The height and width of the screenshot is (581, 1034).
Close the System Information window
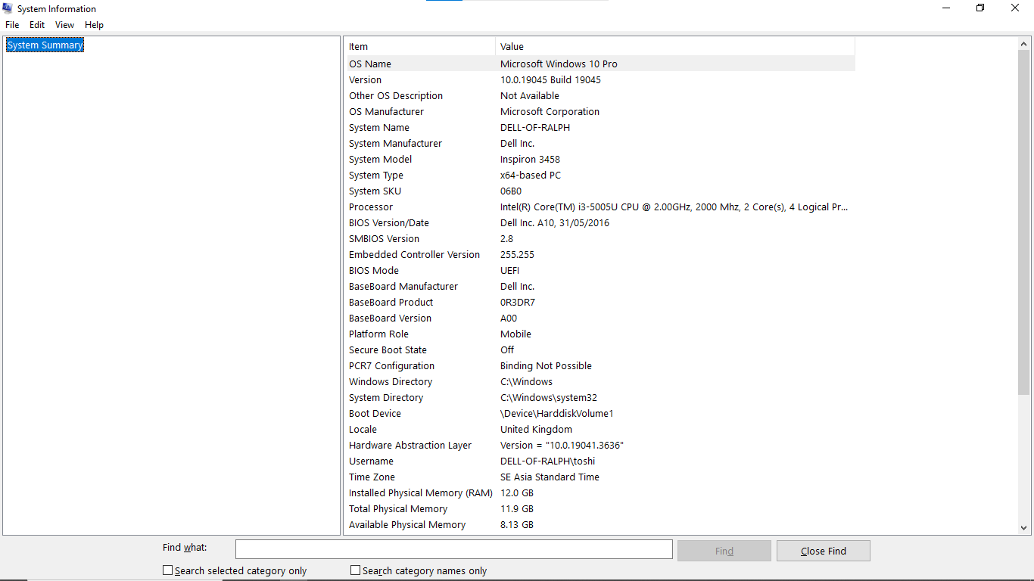1015,8
